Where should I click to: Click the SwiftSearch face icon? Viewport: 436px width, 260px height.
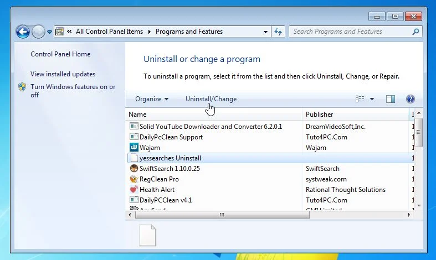point(134,168)
